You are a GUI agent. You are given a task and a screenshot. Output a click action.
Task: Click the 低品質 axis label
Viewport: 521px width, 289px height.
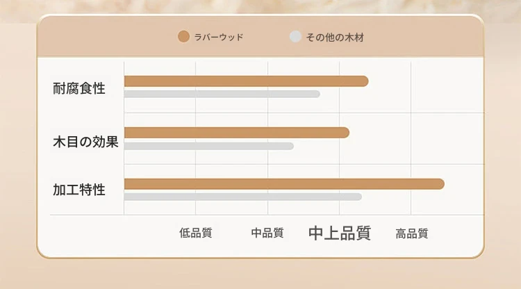coord(196,233)
